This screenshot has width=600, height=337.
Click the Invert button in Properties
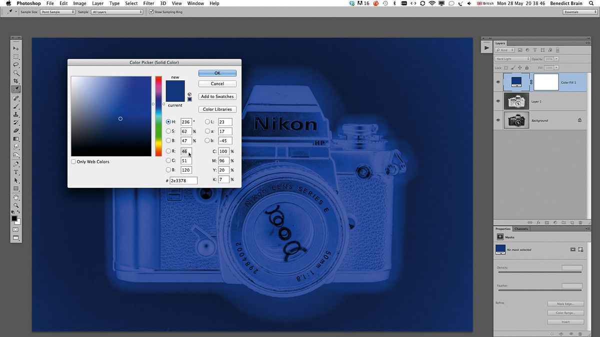(x=565, y=322)
